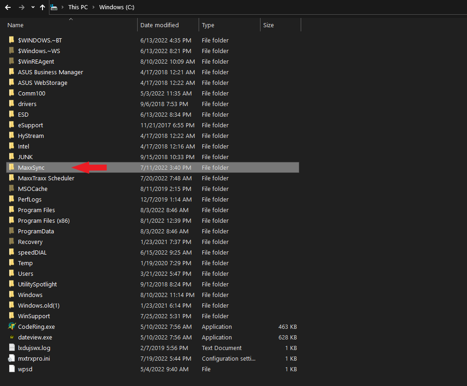Select the CodeRing.exe application icon
Viewport: 467px width, 386px height.
coord(12,326)
